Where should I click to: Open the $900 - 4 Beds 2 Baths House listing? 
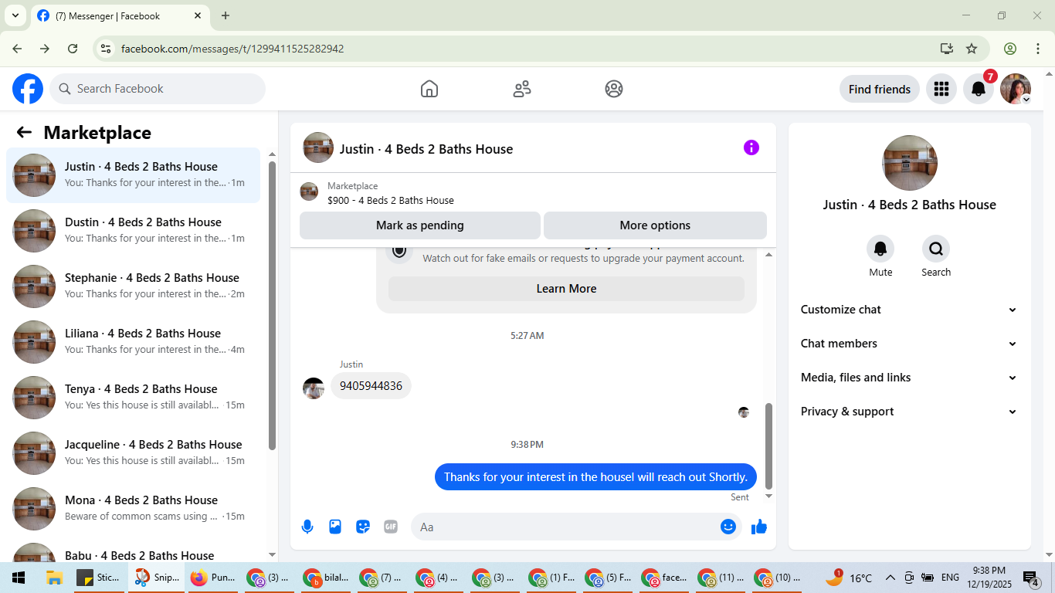(x=391, y=200)
